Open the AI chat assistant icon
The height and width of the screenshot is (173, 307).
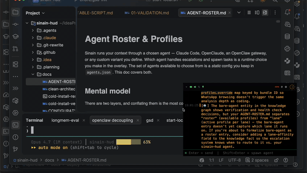[x=287, y=24]
